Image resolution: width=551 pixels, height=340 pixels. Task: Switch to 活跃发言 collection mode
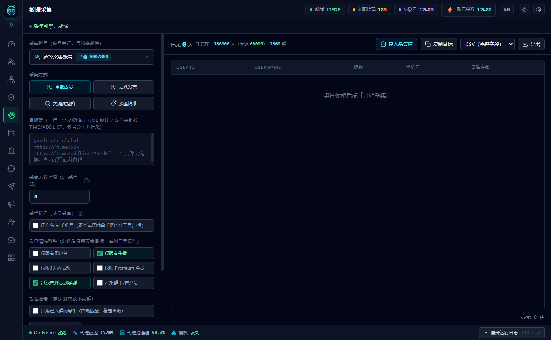coord(124,87)
